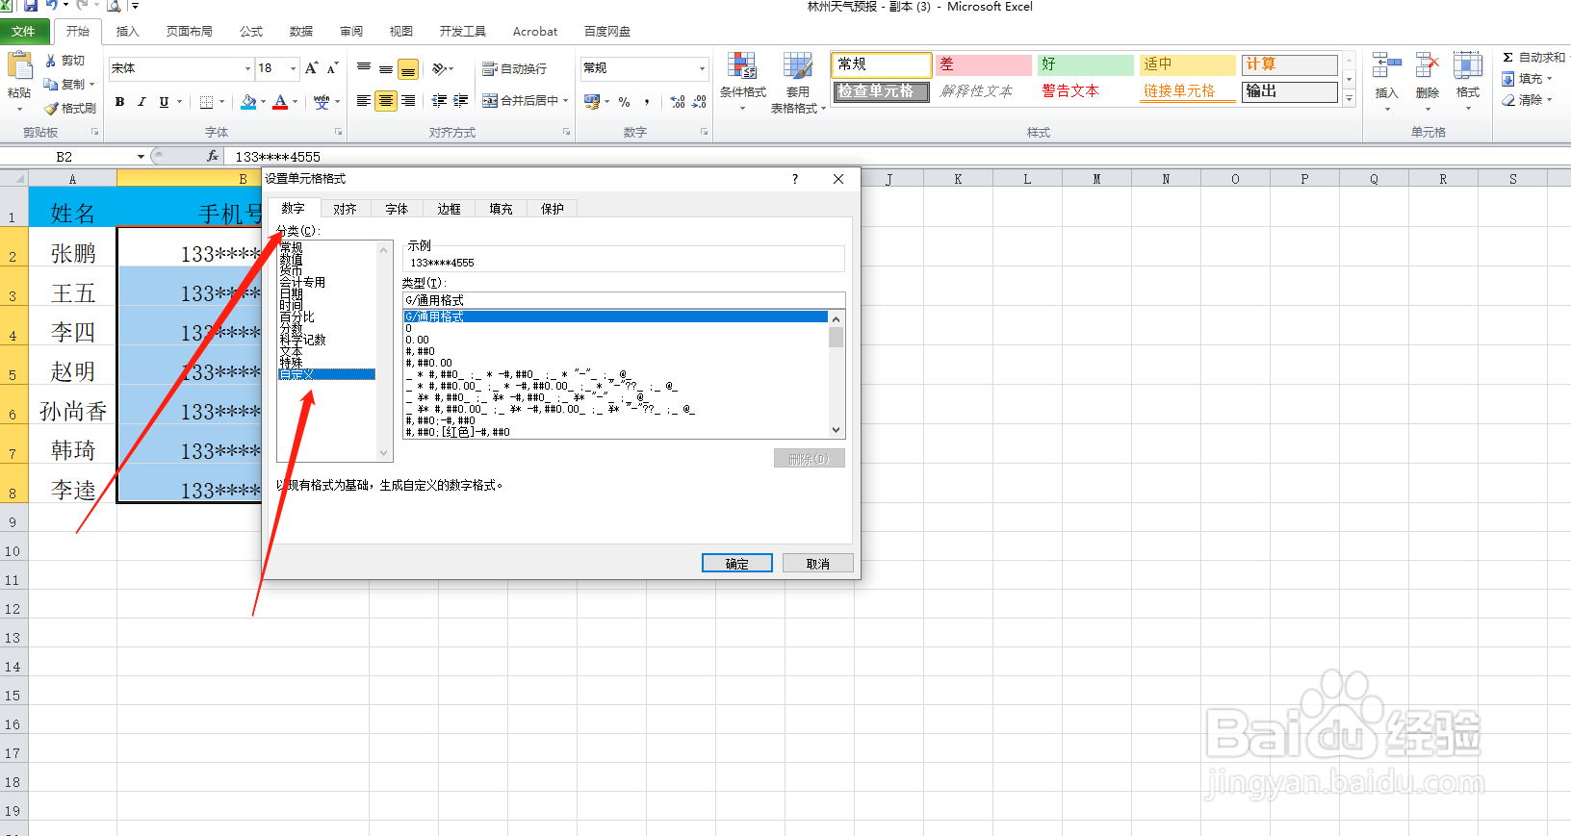This screenshot has width=1571, height=836.
Task: Open the underline style dropdown arrow
Action: 179,101
